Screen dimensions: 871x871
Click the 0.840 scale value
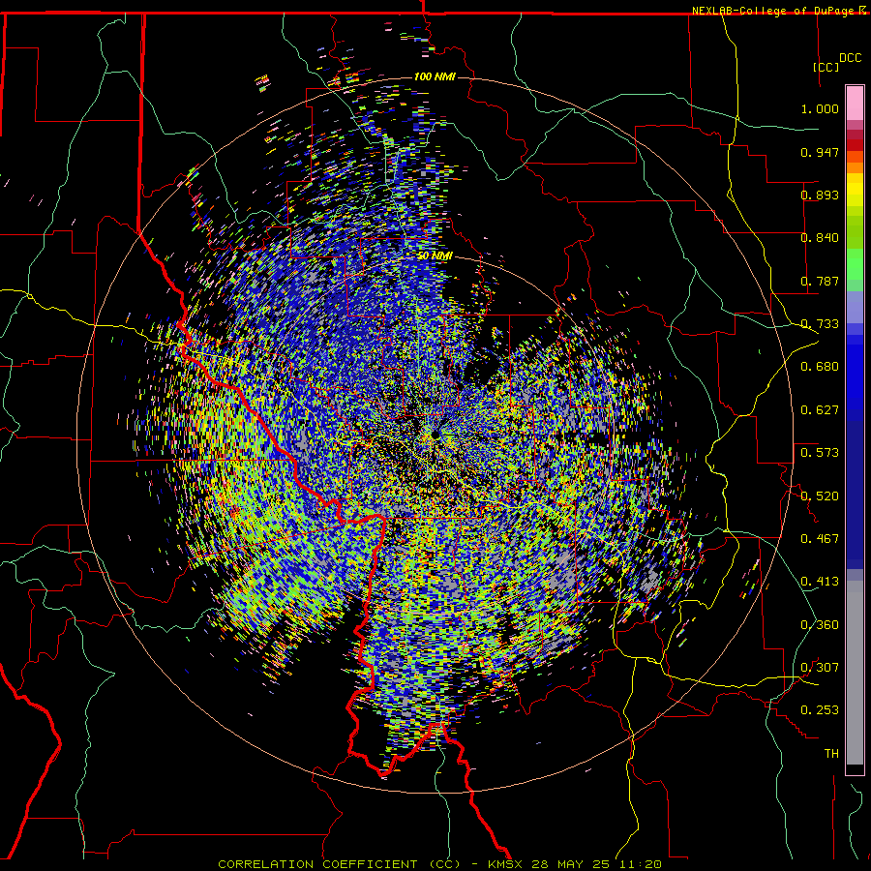coord(820,238)
